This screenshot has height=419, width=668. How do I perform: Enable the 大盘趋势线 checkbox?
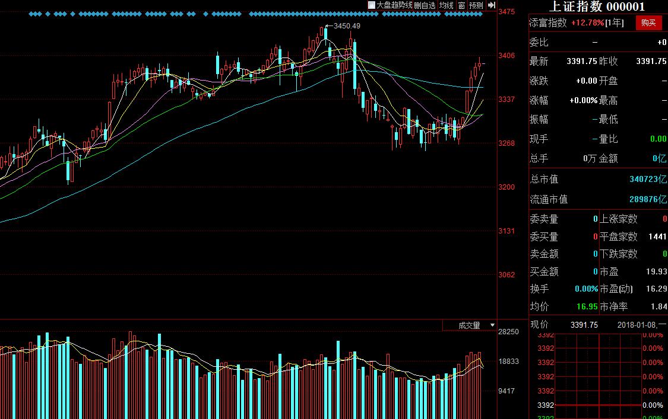pos(372,5)
